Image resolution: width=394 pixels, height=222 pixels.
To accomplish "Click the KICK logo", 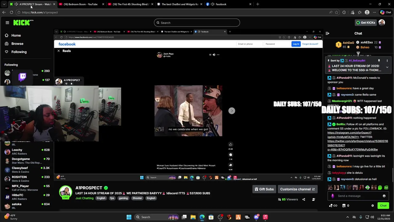I will click(23, 23).
